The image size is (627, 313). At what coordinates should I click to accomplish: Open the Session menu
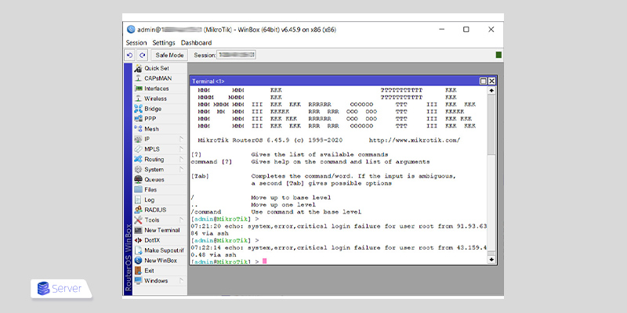pos(136,43)
